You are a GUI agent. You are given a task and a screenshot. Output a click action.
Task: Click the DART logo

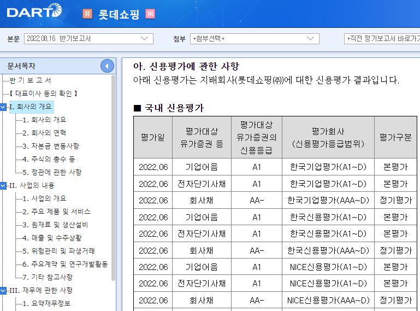pos(34,11)
